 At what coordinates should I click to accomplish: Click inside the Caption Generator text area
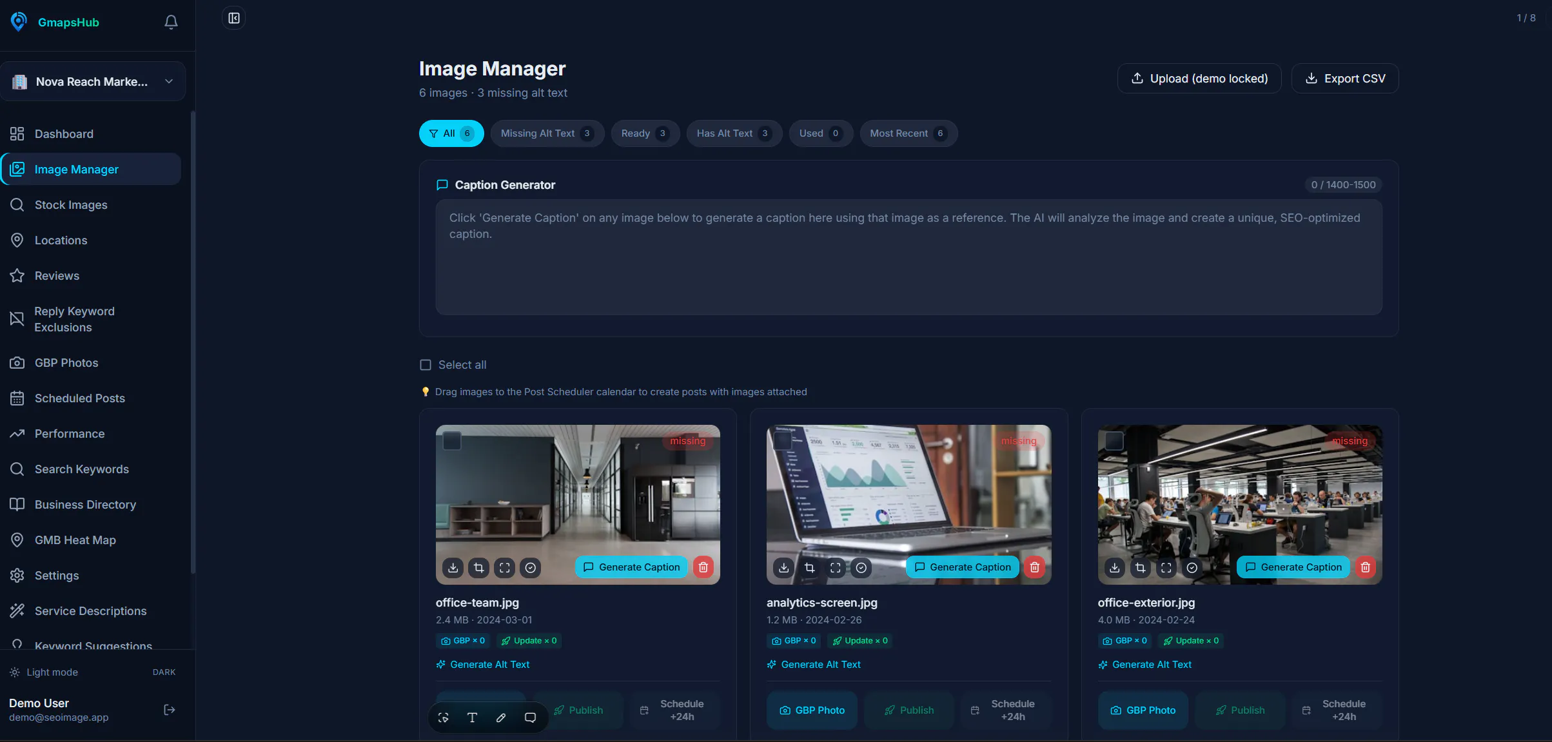909,257
